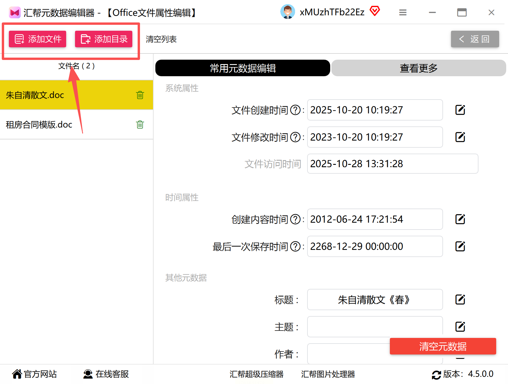Delete 朱自清散文.doc with its trash icon

140,95
